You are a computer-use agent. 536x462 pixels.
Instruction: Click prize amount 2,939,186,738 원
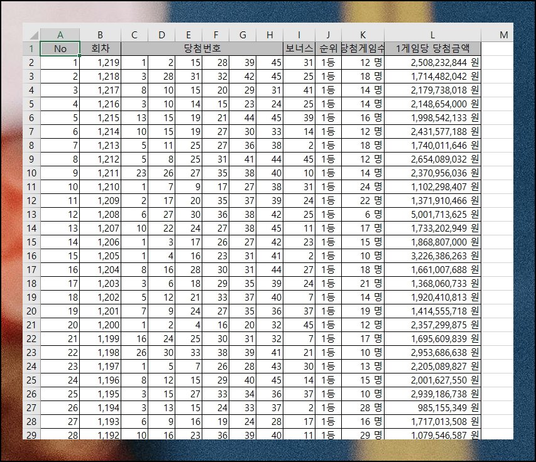[x=432, y=394]
